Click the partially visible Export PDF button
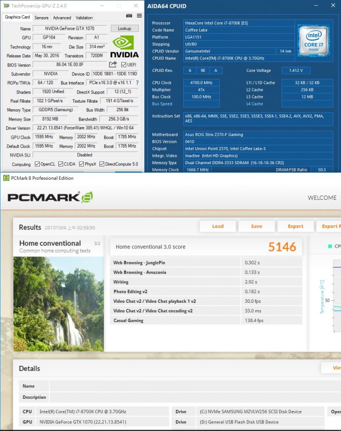This screenshot has width=341, height=431. click(329, 226)
